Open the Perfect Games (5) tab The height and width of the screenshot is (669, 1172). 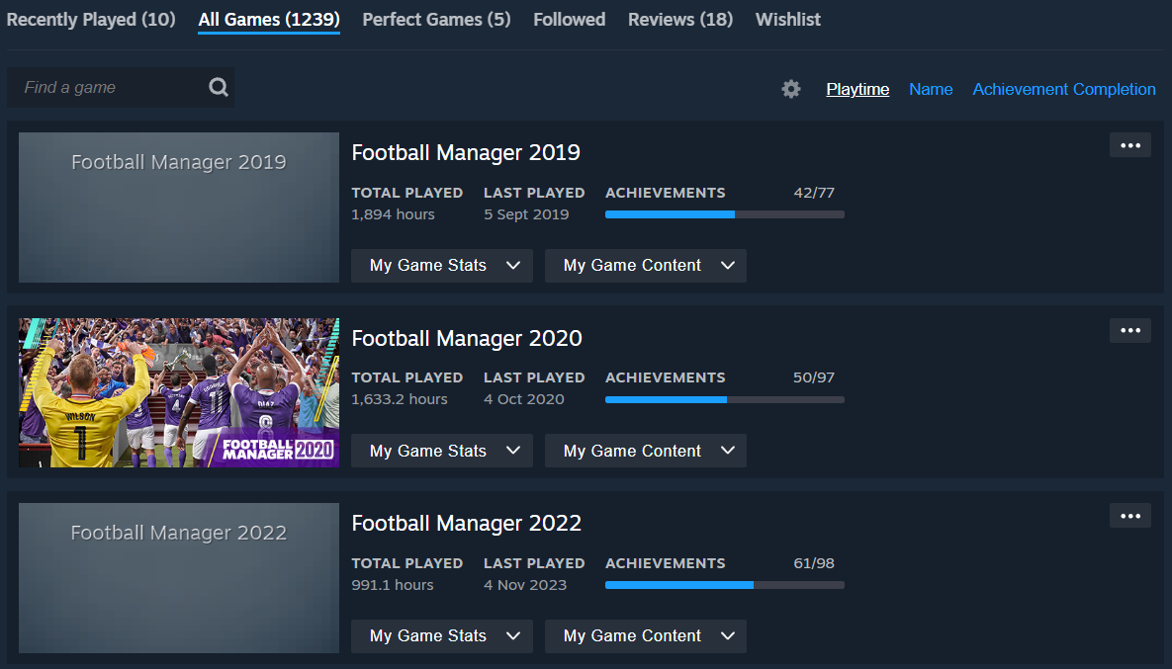pyautogui.click(x=436, y=20)
